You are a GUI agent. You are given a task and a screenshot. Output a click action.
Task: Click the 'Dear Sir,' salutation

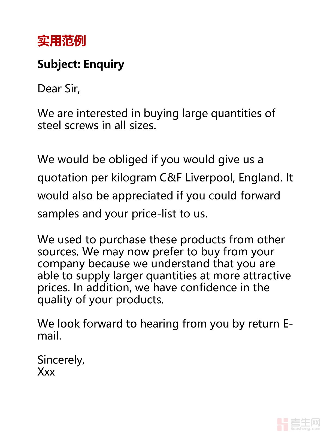pyautogui.click(x=59, y=89)
